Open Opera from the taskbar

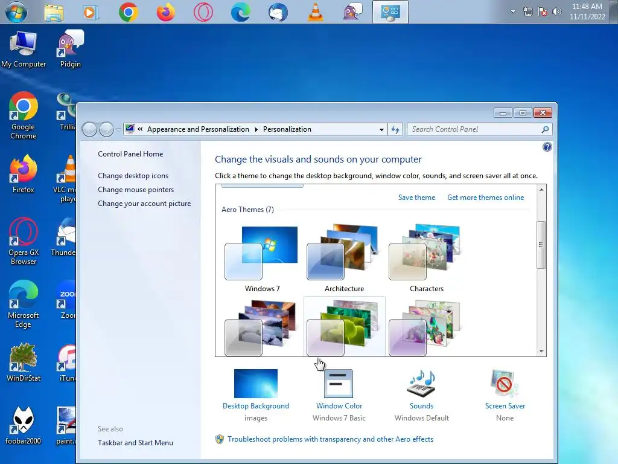[203, 12]
